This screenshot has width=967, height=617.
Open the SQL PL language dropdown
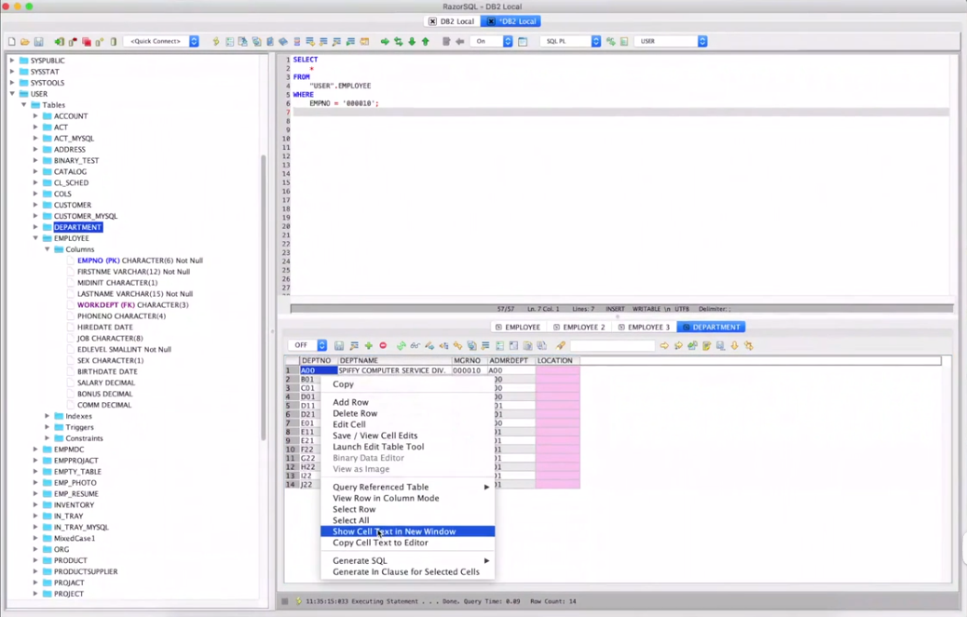pyautogui.click(x=570, y=42)
